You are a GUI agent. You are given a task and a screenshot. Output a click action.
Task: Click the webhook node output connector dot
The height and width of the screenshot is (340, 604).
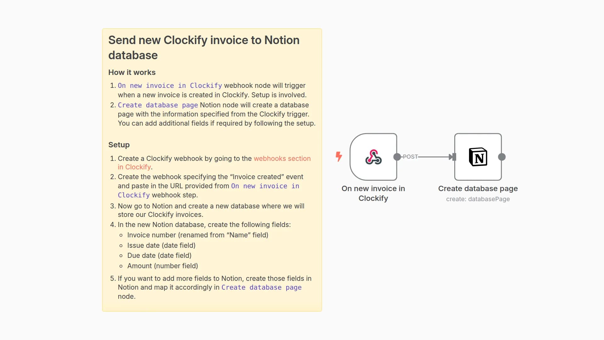[397, 157]
